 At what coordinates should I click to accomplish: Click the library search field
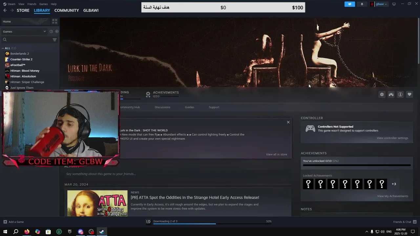(x=26, y=40)
